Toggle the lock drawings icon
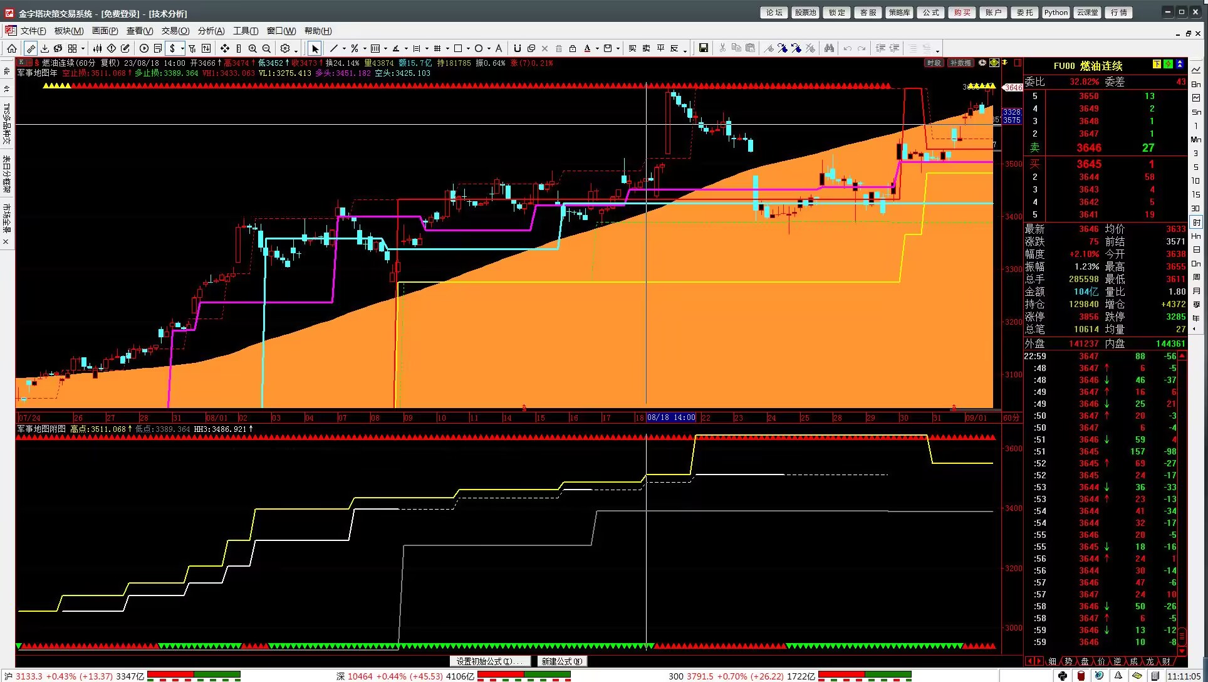This screenshot has height=682, width=1208. [x=573, y=48]
